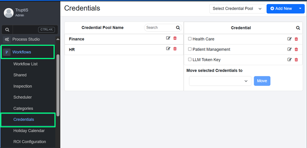The width and height of the screenshot is (307, 148).
Task: Check the Health Care checkbox
Action: (x=190, y=39)
